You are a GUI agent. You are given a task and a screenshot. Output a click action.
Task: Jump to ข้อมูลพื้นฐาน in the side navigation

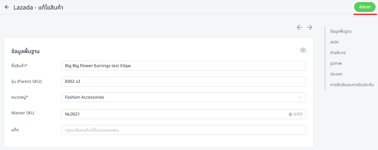341,31
